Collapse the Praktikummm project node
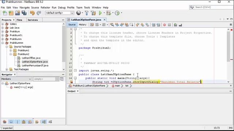The width and height of the screenshot is (234, 131). coord(3,43)
